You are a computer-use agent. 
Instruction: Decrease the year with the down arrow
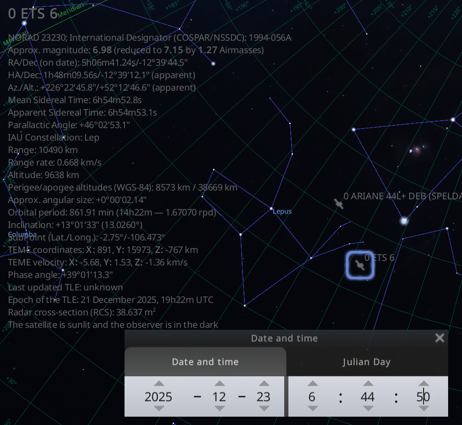(x=159, y=409)
